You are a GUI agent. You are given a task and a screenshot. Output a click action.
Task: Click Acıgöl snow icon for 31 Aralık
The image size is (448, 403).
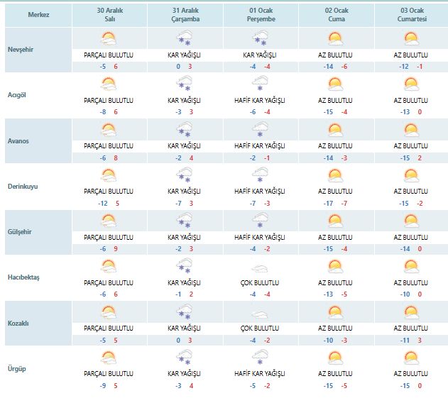[x=185, y=84]
